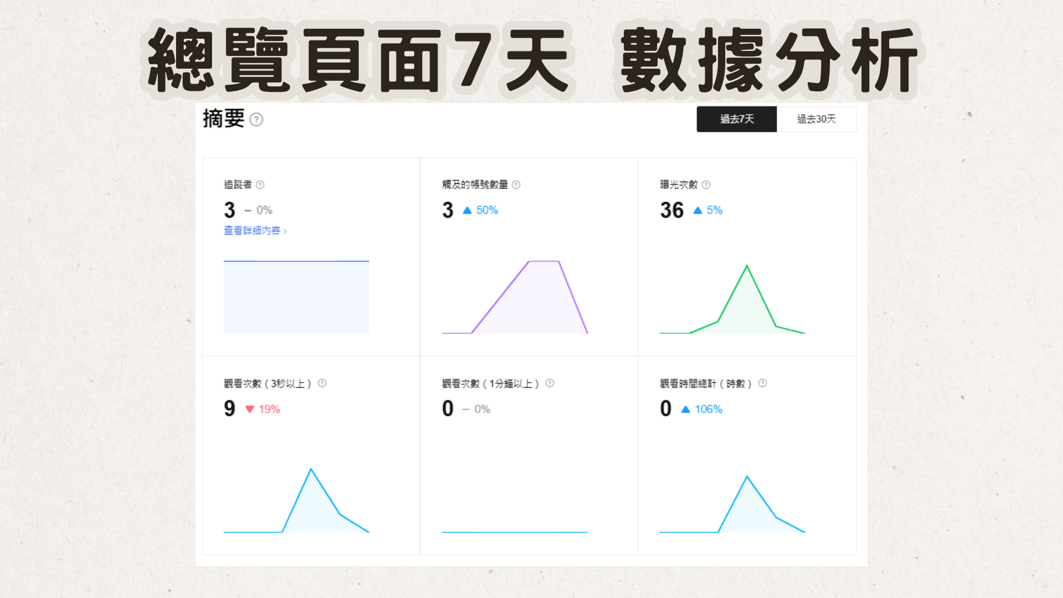
Task: Click the 106% increase indicator
Action: coord(701,409)
